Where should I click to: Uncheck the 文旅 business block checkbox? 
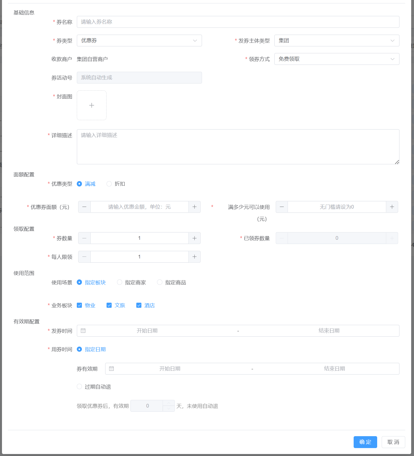109,305
